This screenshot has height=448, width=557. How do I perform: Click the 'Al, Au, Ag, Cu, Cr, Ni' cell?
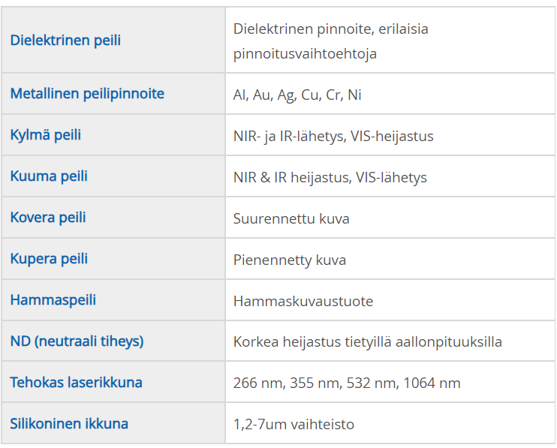coord(297,95)
